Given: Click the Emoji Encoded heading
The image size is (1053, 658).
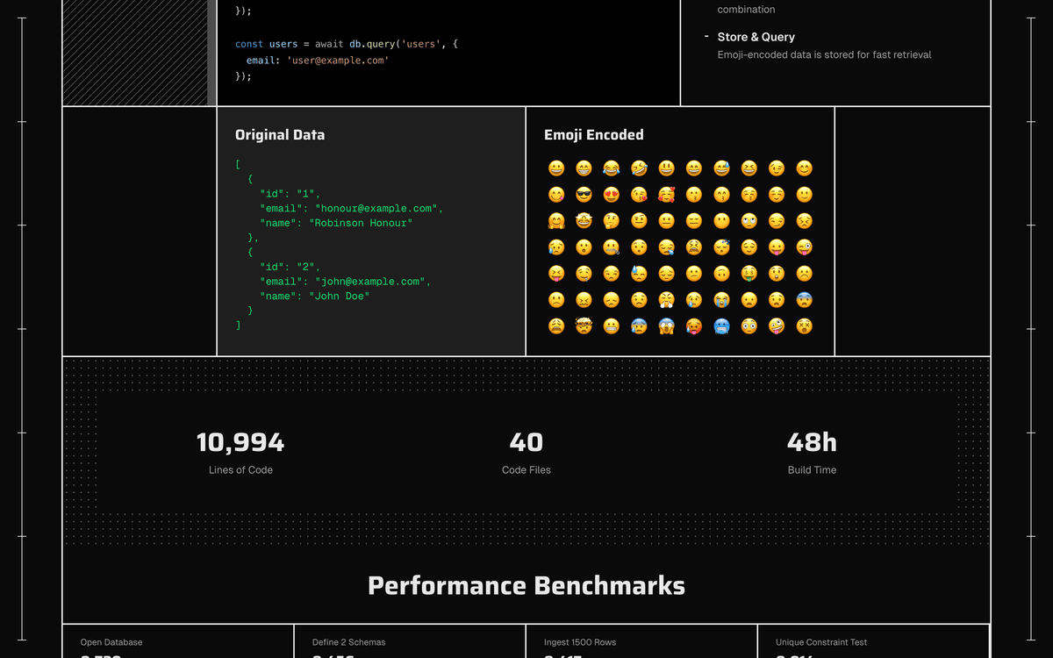Looking at the screenshot, I should (x=593, y=135).
